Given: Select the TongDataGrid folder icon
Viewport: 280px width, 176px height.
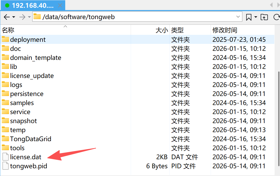Looking at the screenshot, I should coord(5,139).
